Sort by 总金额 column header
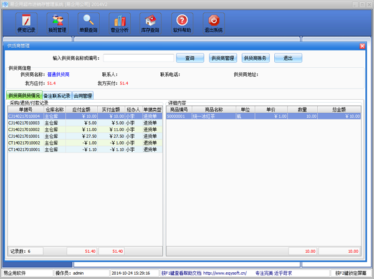 point(339,110)
